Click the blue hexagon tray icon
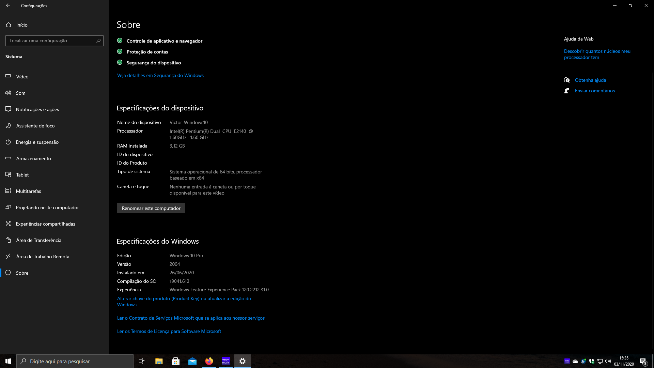This screenshot has height=368, width=654. [583, 361]
